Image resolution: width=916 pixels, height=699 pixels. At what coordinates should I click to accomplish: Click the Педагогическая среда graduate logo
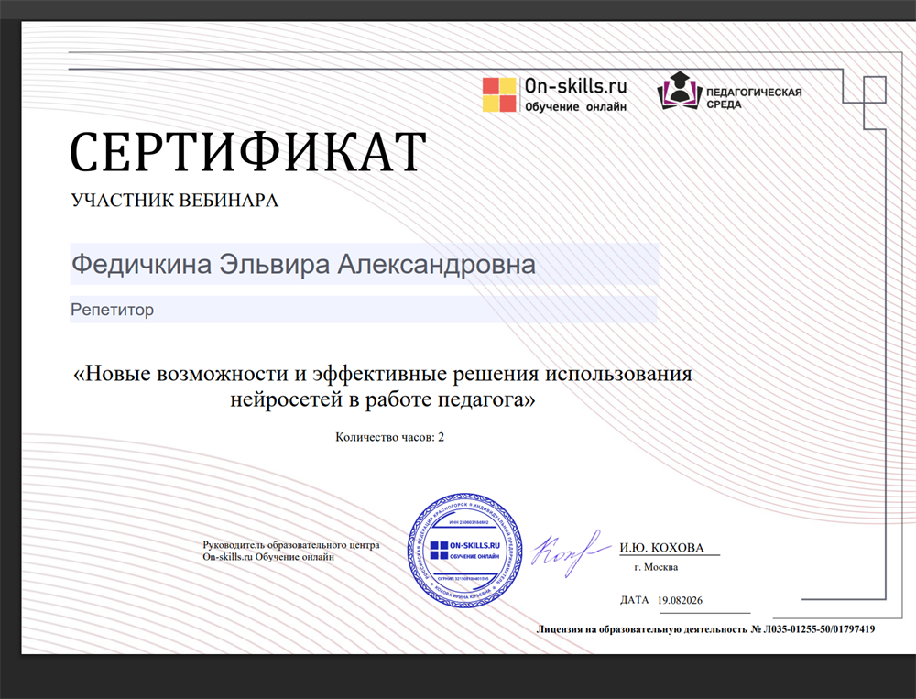click(x=680, y=92)
